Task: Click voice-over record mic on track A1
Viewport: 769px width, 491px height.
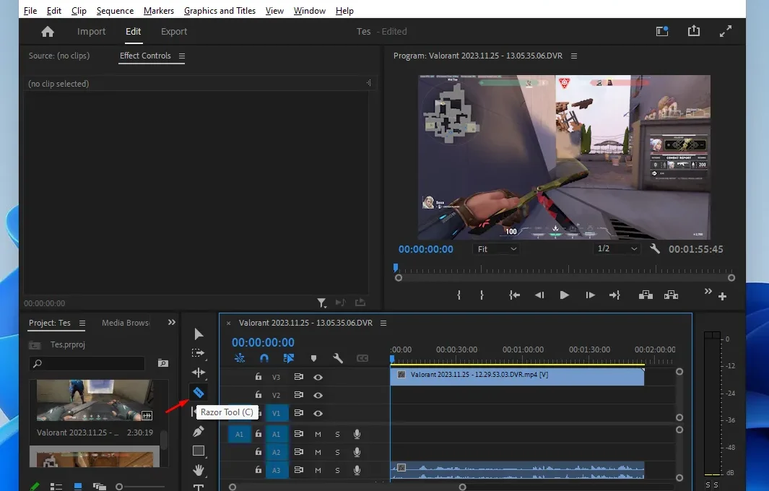Action: [x=357, y=434]
